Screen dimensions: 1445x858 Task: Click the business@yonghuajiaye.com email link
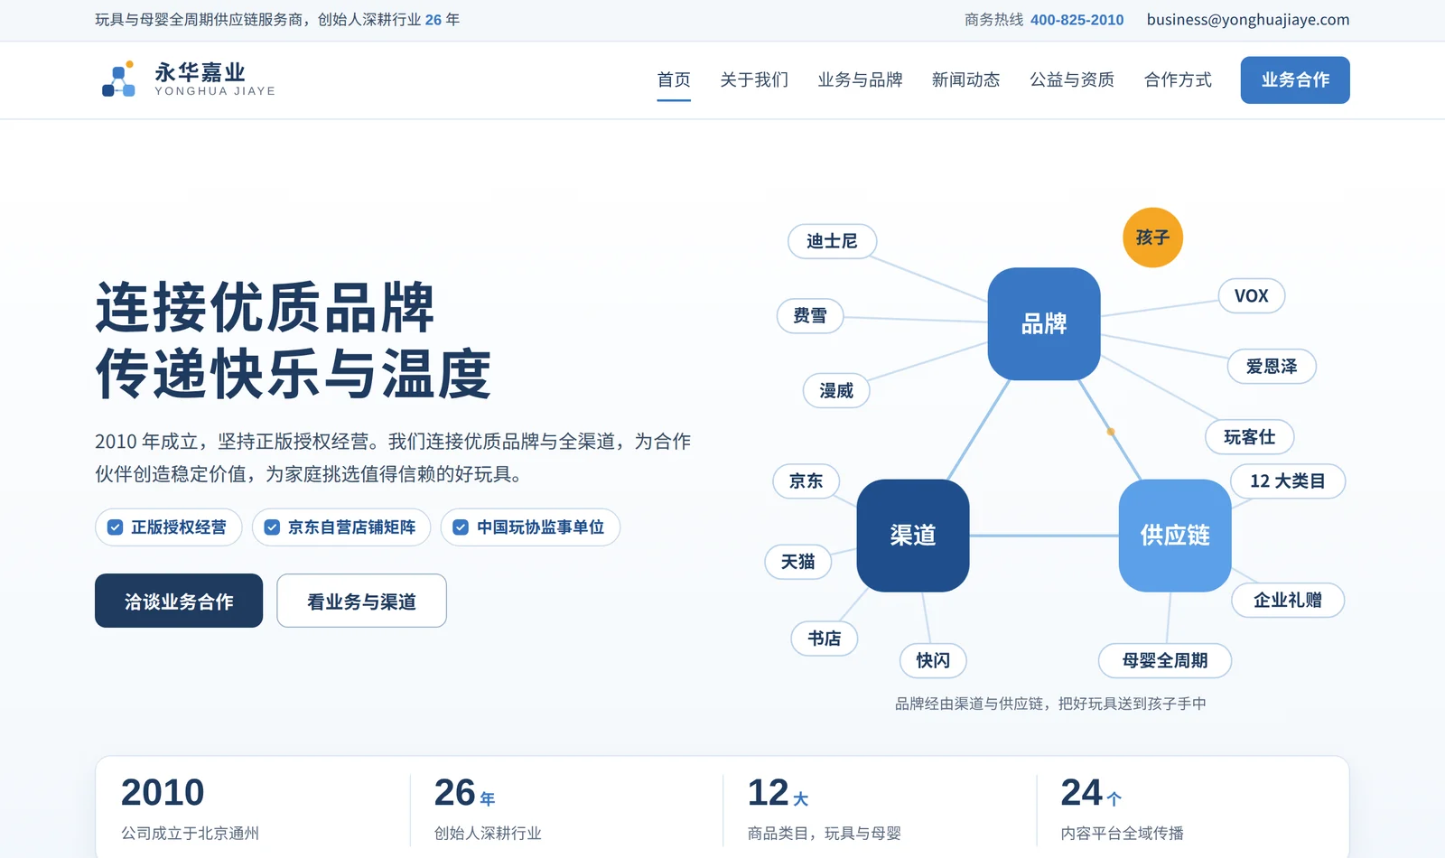coord(1248,20)
